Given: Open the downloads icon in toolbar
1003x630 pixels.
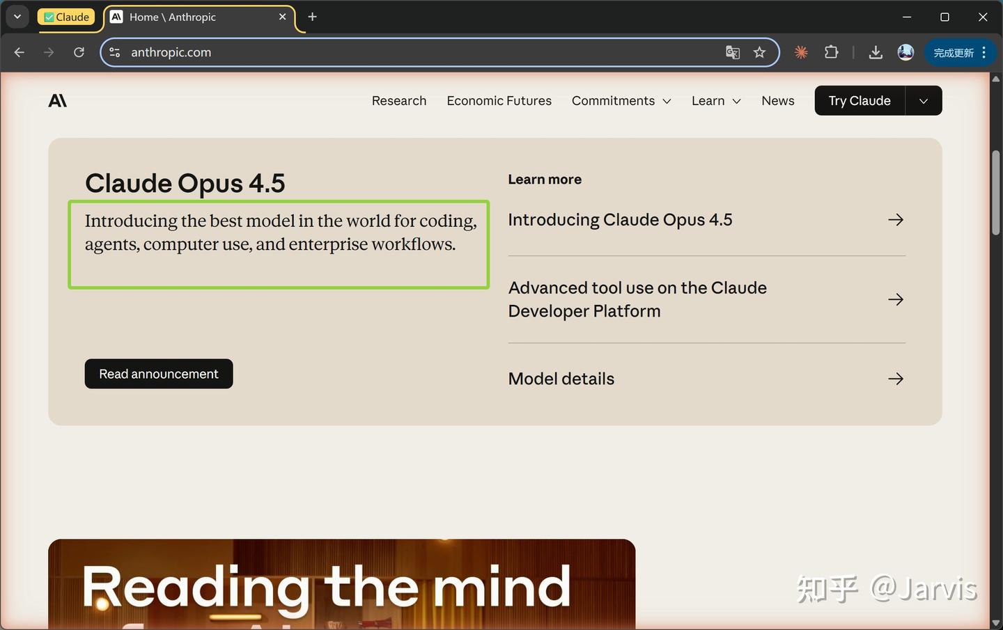Looking at the screenshot, I should [876, 52].
